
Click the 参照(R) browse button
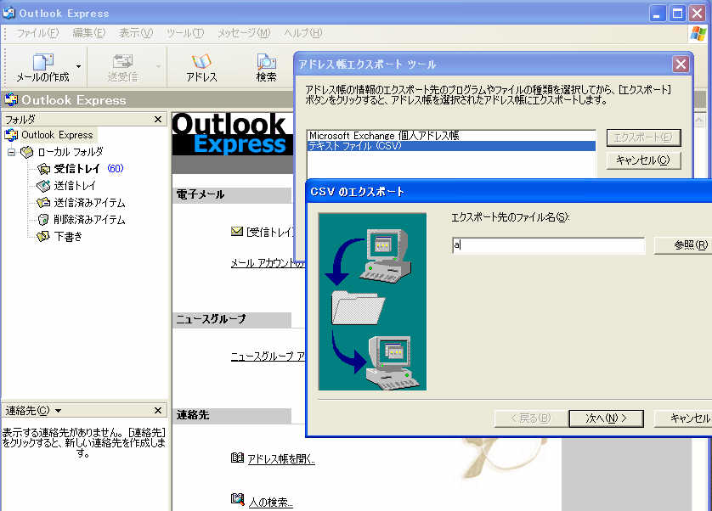tap(683, 245)
